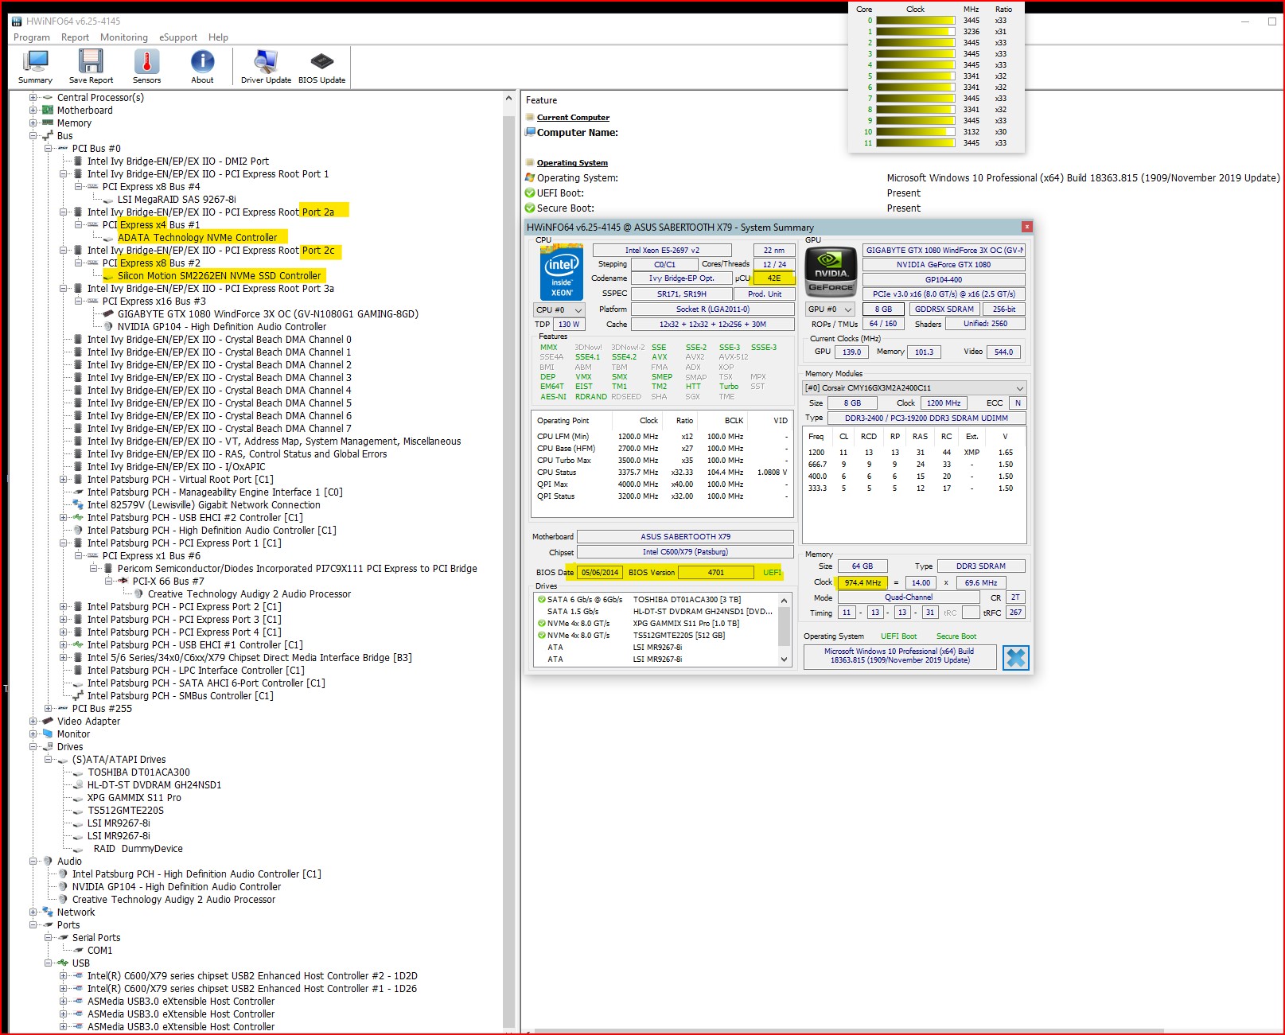Click the Current Computer heading link
Screen dimensions: 1285x1035
[573, 118]
